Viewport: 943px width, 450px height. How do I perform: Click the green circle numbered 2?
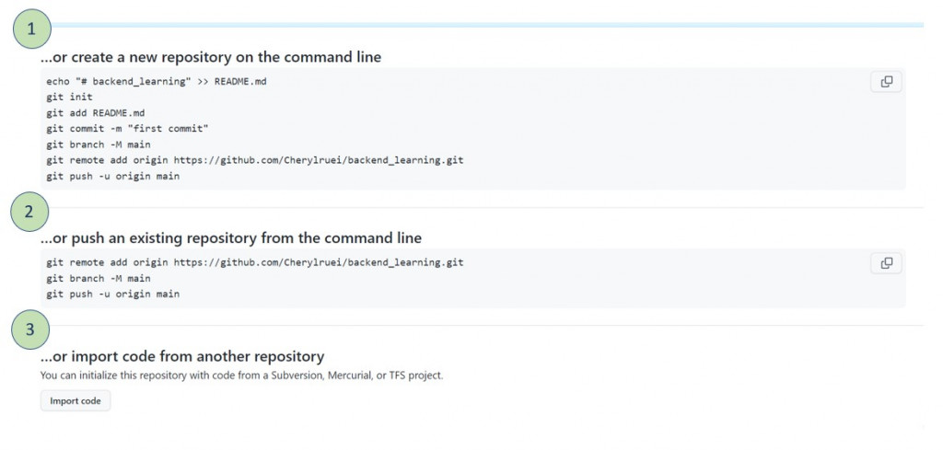[29, 212]
